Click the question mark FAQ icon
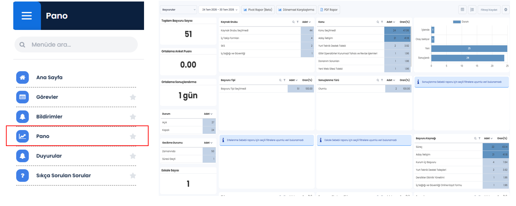The height and width of the screenshot is (206, 516). click(22, 175)
